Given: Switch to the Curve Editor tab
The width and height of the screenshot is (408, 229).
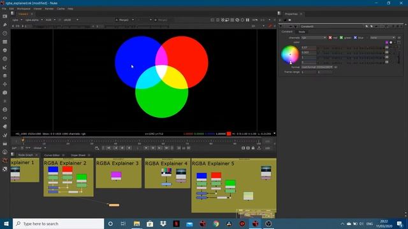Looking at the screenshot, I should pyautogui.click(x=52, y=155).
